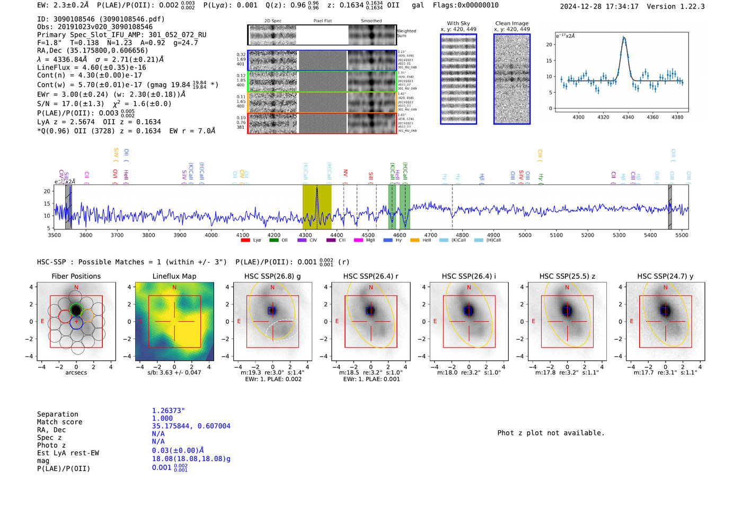
Task: Click the Flags:0x00000010 header value
Action: click(x=465, y=5)
